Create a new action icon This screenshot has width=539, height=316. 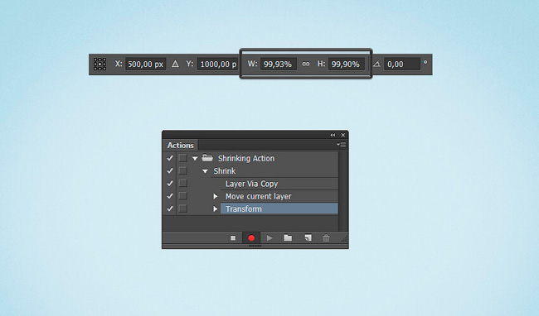(x=308, y=238)
